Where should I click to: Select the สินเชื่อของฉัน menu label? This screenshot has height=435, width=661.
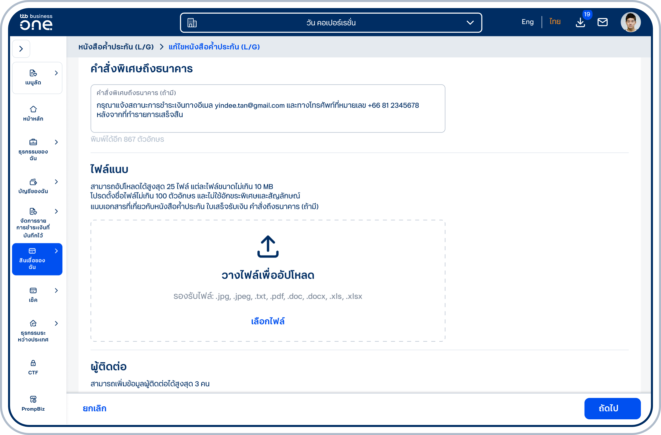32,264
